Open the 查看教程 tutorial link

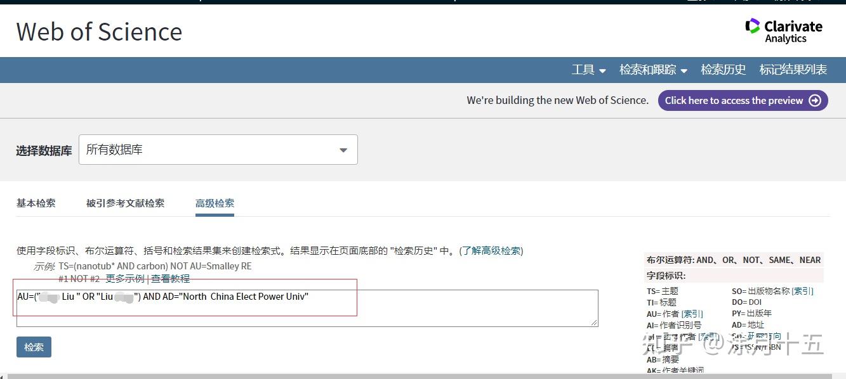171,279
